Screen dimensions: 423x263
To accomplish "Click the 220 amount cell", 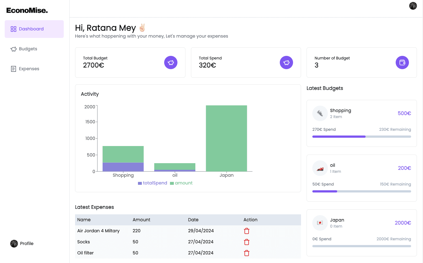I will click(x=137, y=231).
